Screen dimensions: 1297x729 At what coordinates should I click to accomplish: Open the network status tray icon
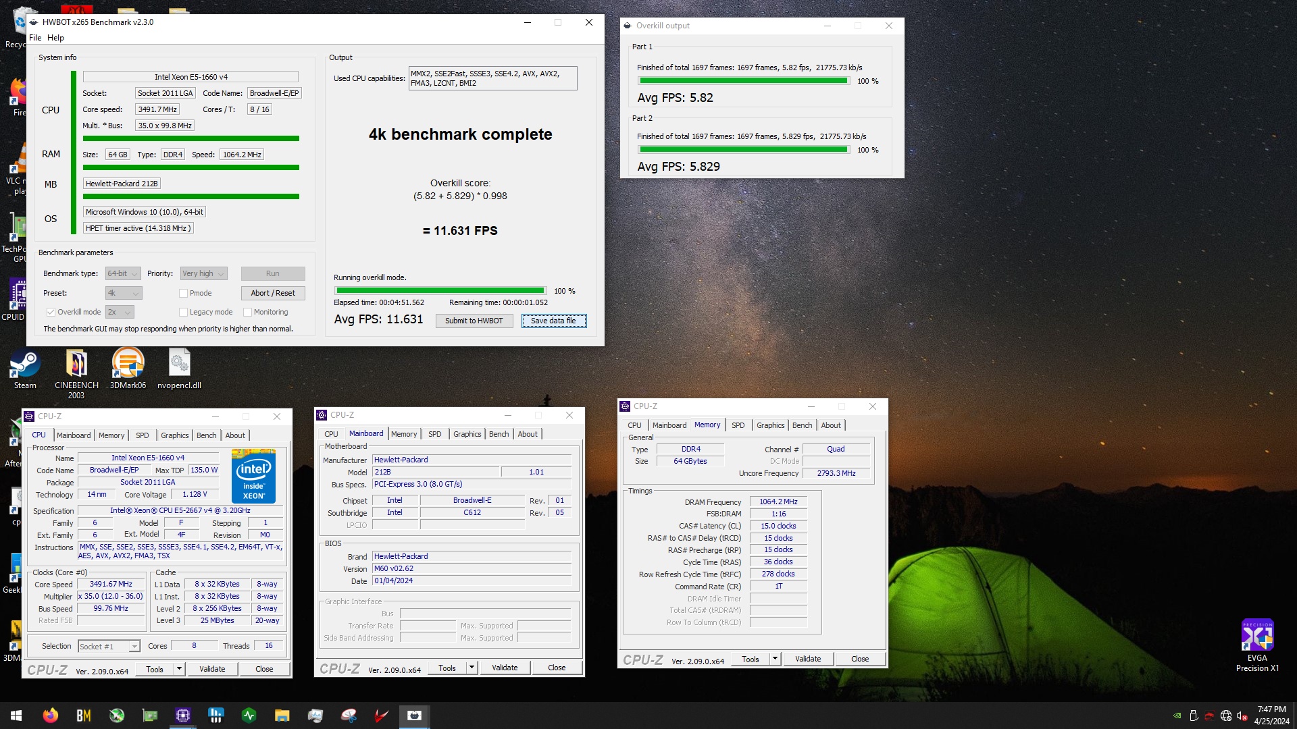click(1225, 716)
